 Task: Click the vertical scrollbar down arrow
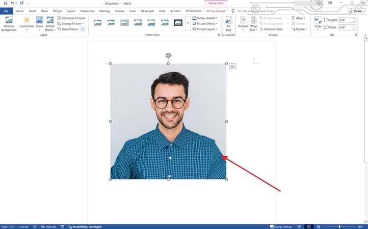(x=366, y=222)
